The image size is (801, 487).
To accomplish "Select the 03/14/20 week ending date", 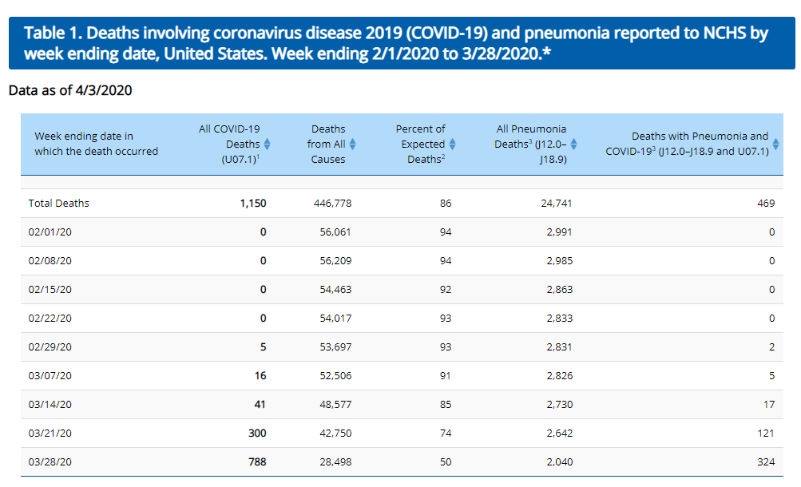I will [50, 405].
